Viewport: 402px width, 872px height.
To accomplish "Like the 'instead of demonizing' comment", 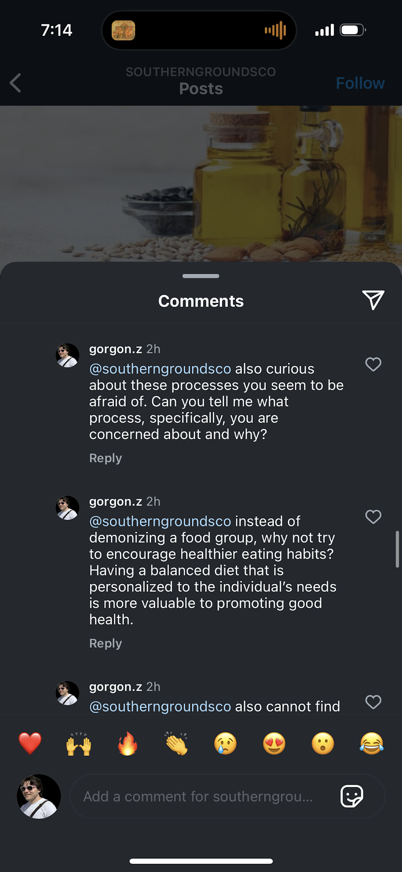I will [373, 517].
